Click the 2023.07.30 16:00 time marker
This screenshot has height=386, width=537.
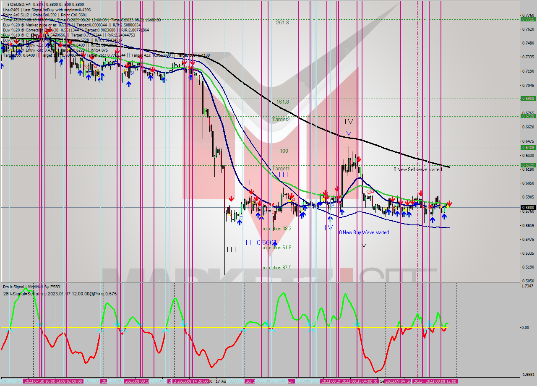(x=39, y=381)
